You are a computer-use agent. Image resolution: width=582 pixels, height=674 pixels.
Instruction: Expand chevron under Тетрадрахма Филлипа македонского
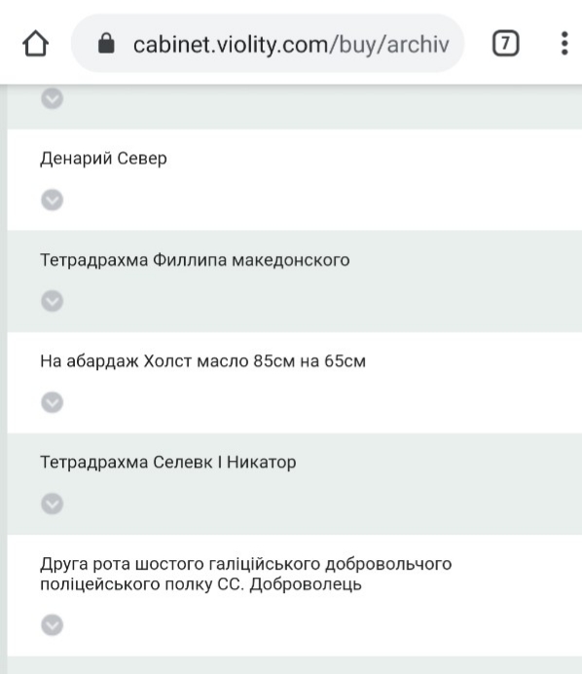click(52, 301)
